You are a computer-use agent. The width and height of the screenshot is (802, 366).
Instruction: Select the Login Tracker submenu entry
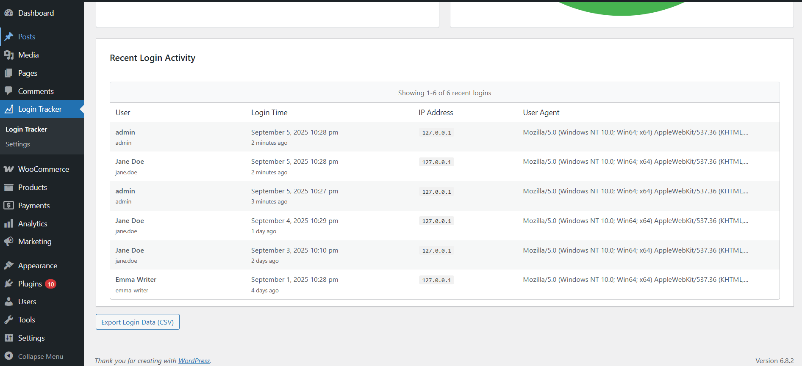pos(26,129)
